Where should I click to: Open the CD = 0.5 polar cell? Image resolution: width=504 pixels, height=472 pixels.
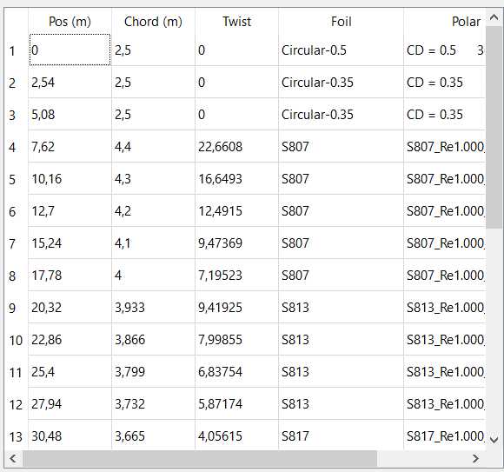pyautogui.click(x=445, y=50)
